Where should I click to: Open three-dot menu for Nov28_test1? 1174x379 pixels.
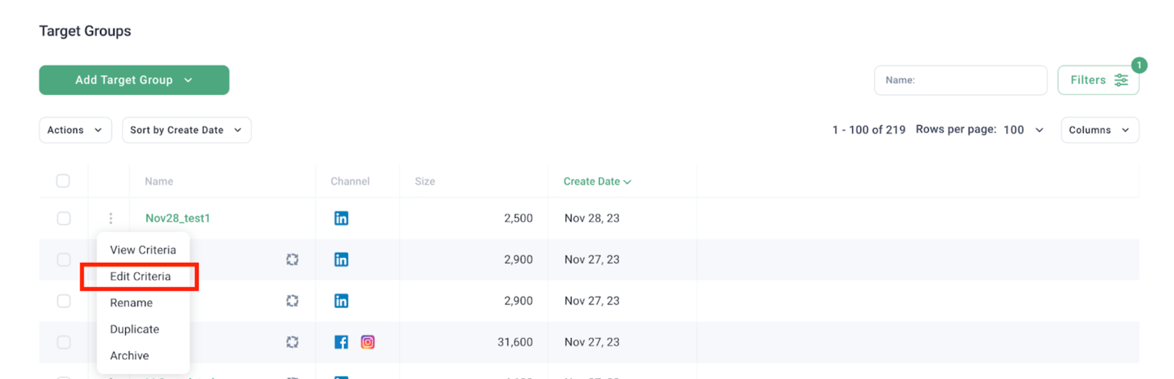tap(111, 218)
